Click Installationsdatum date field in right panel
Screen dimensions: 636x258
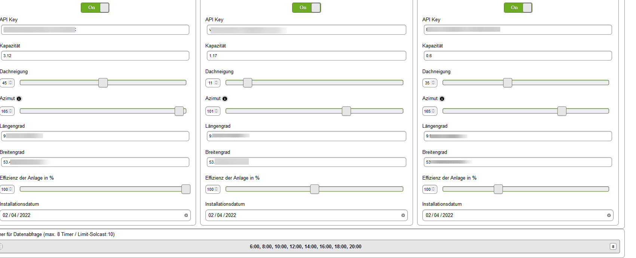point(518,215)
